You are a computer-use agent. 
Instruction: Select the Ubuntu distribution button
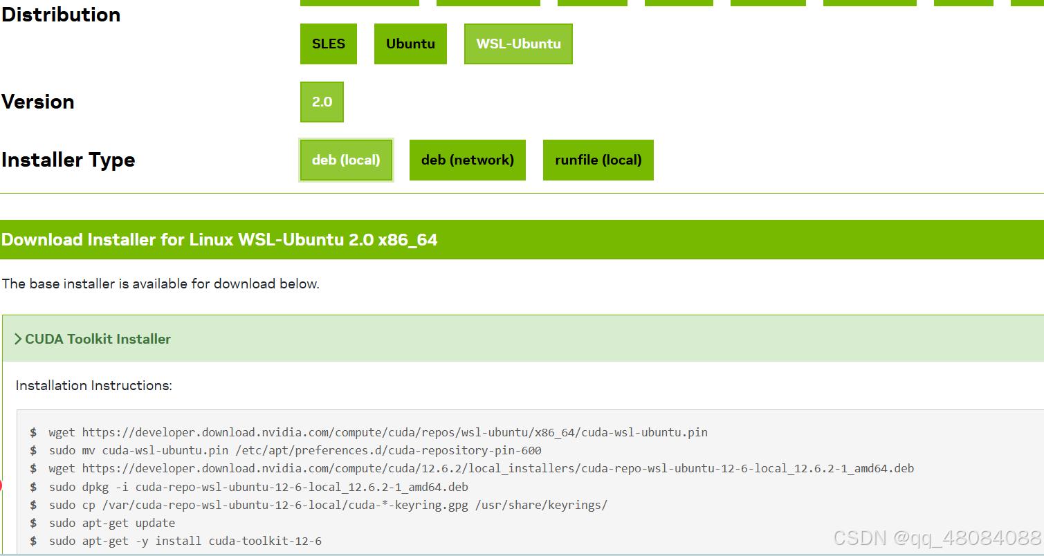tap(410, 44)
